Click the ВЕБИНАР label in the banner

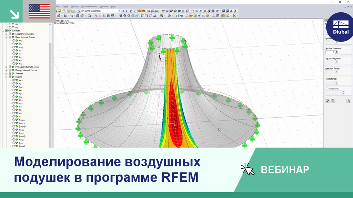[x=285, y=170]
